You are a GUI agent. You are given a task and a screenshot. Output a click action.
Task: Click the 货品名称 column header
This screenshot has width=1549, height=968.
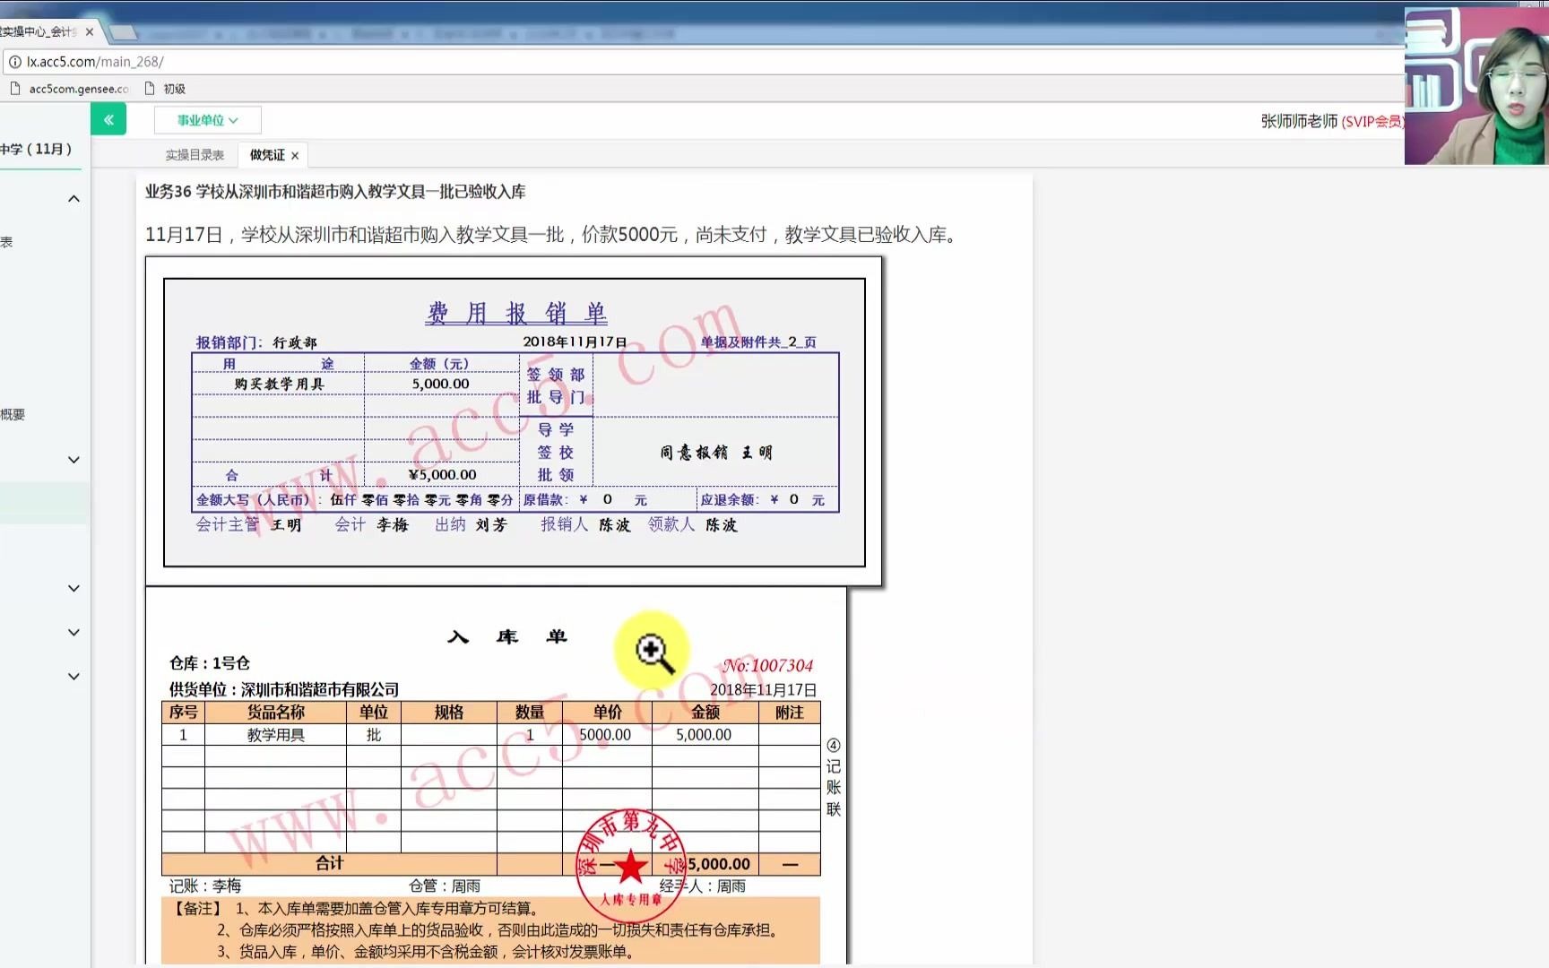pyautogui.click(x=276, y=713)
